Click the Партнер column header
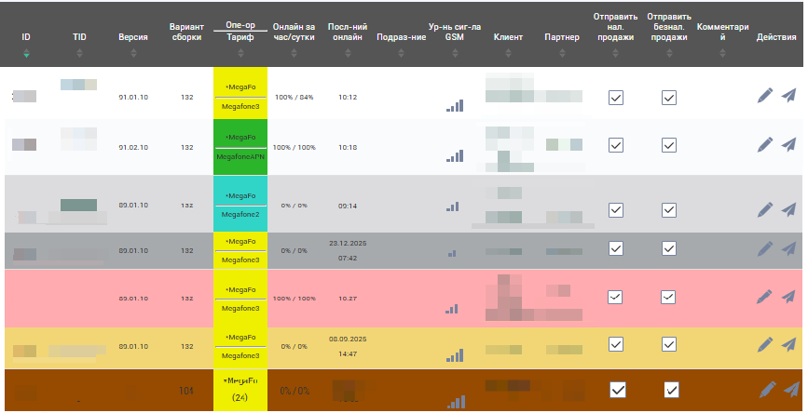Screen dimensions: 808x413 tap(562, 38)
